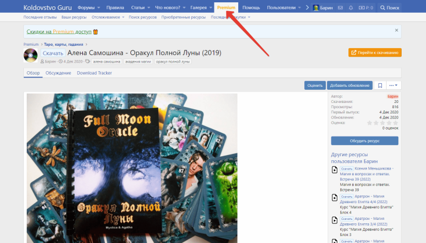Open the Full Moon Oracle cover image

pyautogui.click(x=132, y=168)
